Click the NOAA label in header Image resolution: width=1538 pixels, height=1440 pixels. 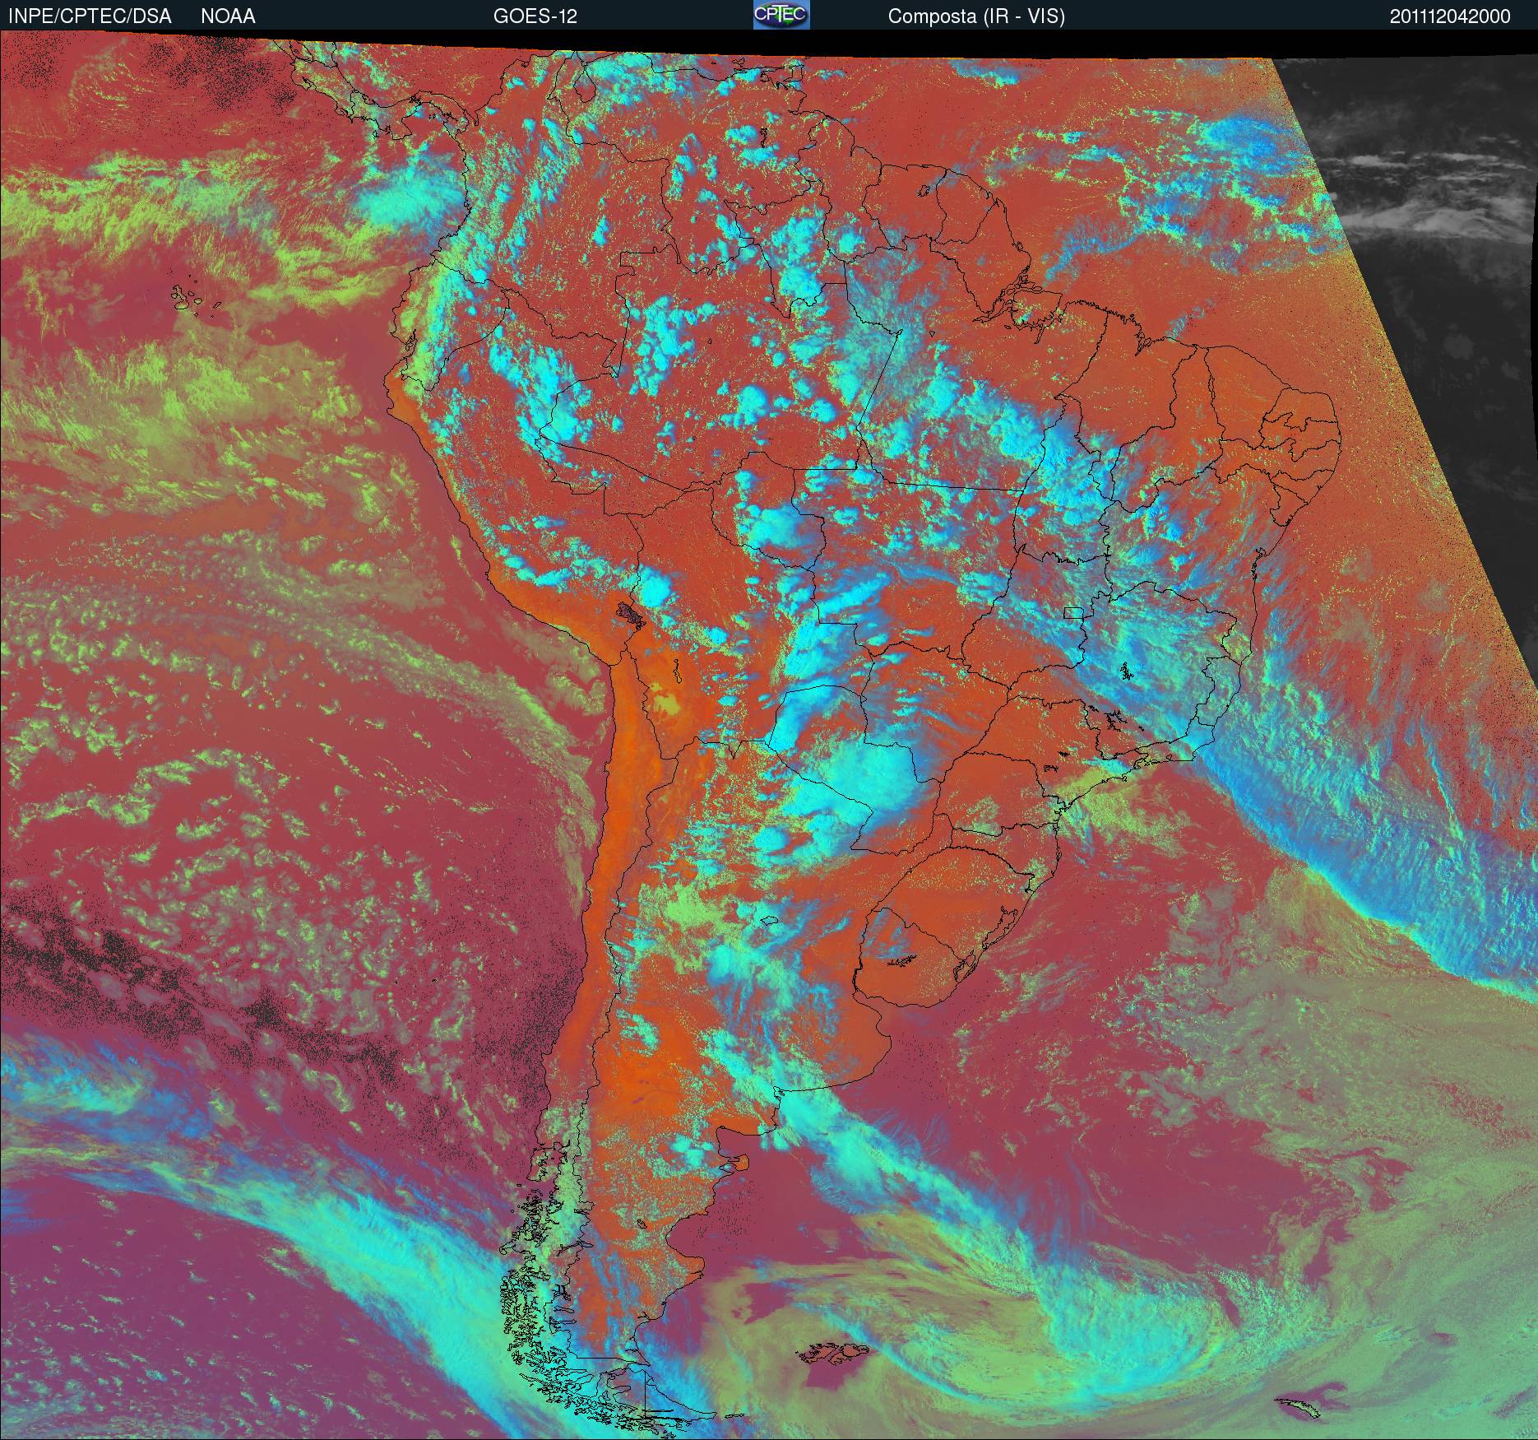pyautogui.click(x=228, y=16)
